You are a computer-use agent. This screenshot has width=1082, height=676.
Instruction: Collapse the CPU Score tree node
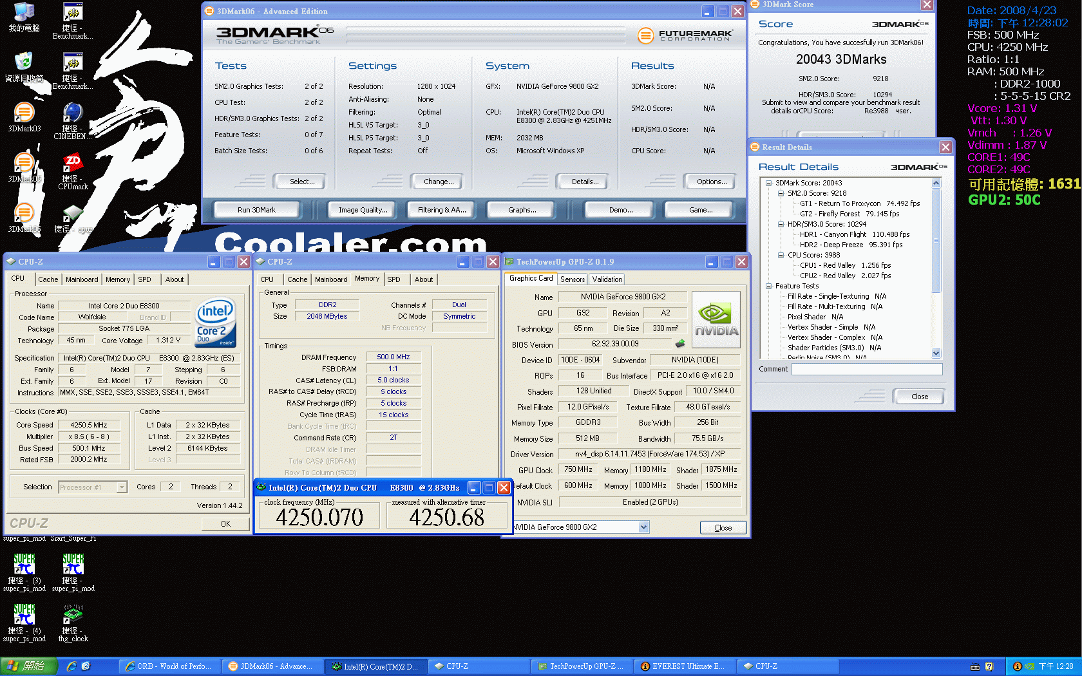[x=781, y=255]
